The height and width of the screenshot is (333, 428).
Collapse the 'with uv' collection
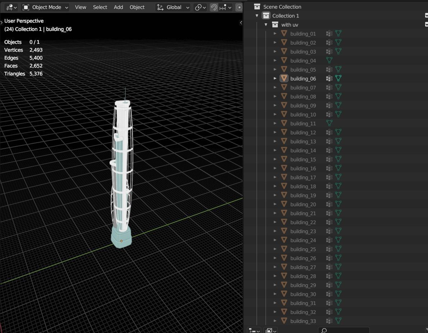coord(266,24)
